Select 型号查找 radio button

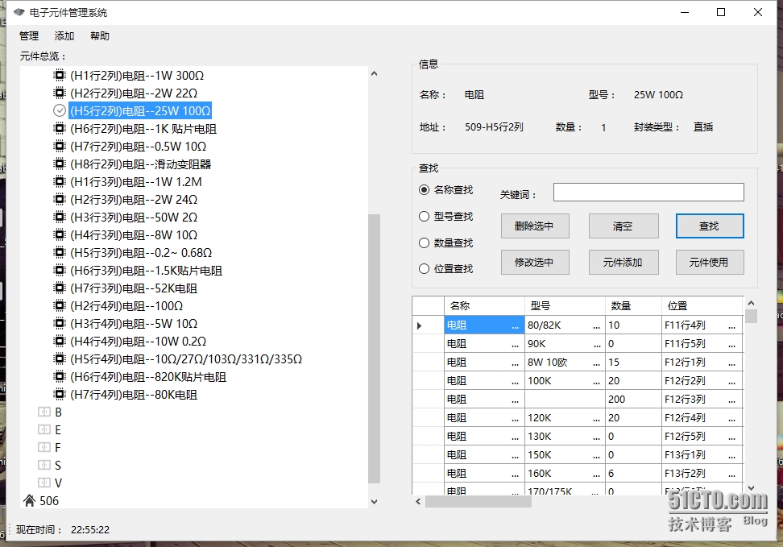[x=424, y=216]
